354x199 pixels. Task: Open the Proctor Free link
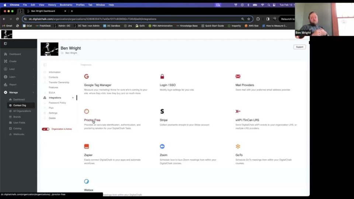(x=92, y=120)
